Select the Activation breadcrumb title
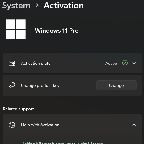 coord(64,5)
